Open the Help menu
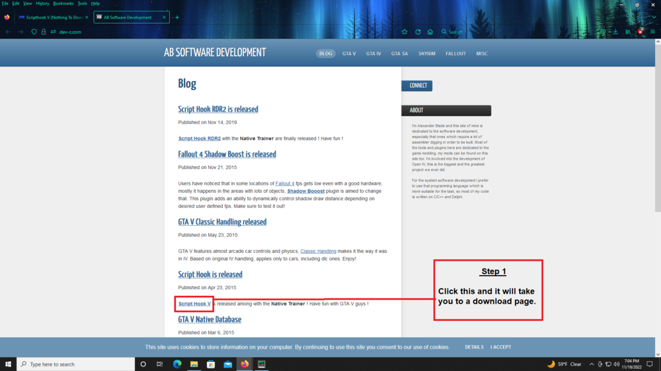The height and width of the screenshot is (371, 661). (x=95, y=3)
